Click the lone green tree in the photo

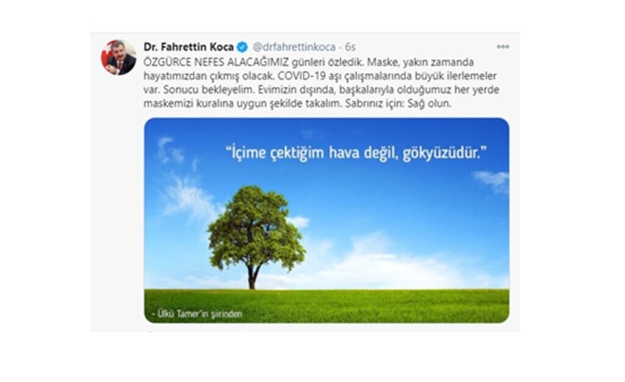(256, 237)
